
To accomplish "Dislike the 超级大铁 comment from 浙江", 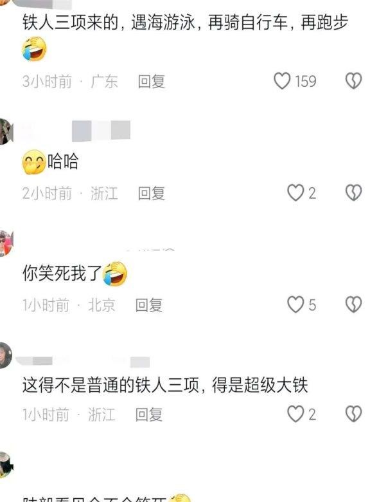I will click(353, 414).
